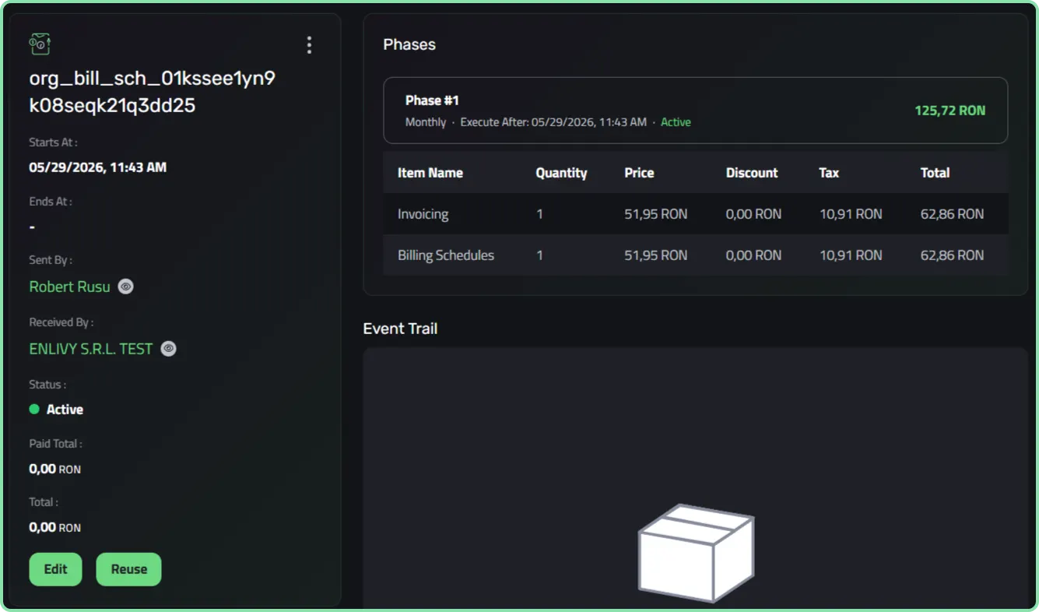Click the Invoicing row quantity 1

pyautogui.click(x=539, y=214)
